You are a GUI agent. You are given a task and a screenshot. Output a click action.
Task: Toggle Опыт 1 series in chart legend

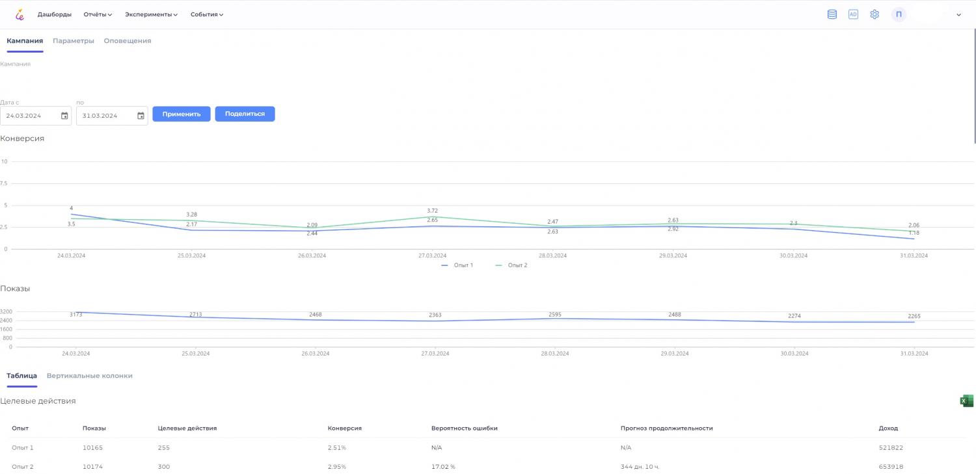(457, 265)
